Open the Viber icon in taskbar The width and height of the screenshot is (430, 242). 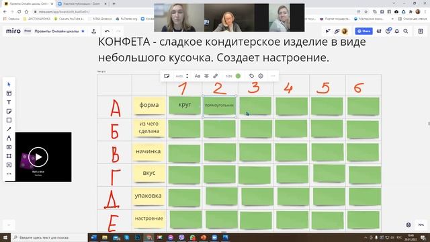point(181,237)
